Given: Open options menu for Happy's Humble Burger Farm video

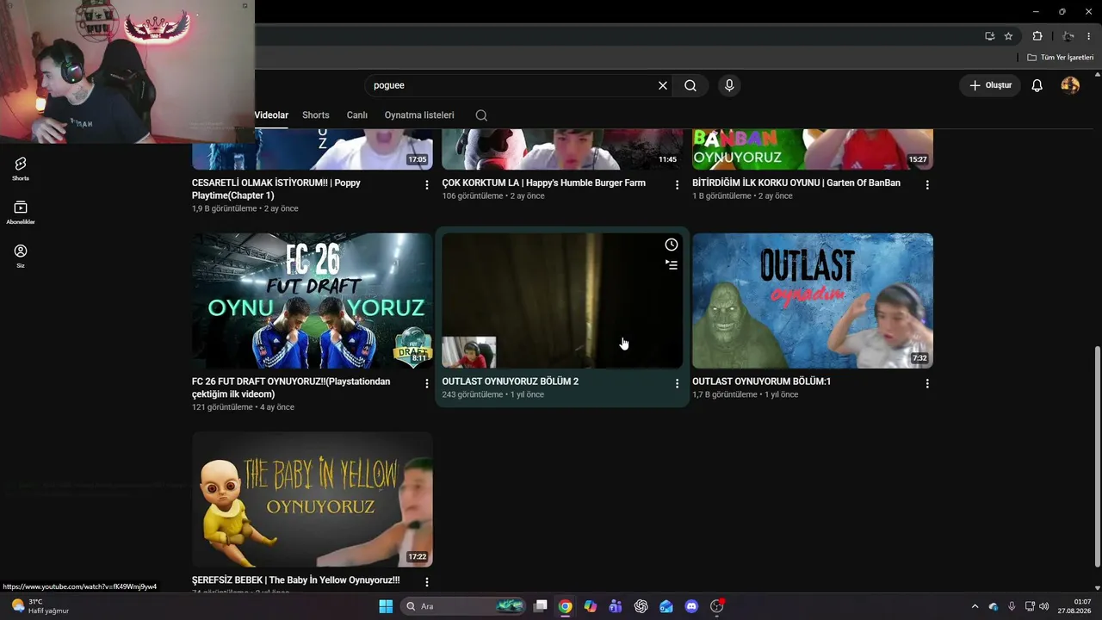Looking at the screenshot, I should (677, 185).
